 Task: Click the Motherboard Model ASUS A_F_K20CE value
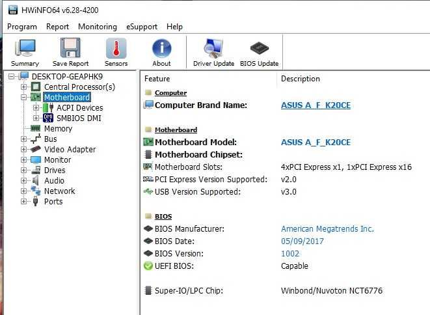click(x=316, y=142)
